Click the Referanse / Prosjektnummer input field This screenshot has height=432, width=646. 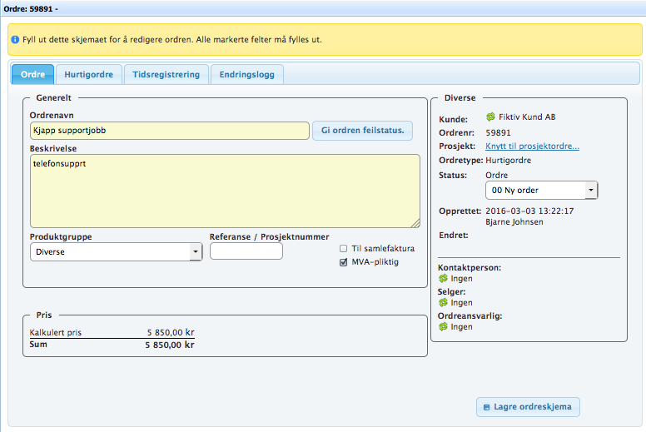coord(246,251)
